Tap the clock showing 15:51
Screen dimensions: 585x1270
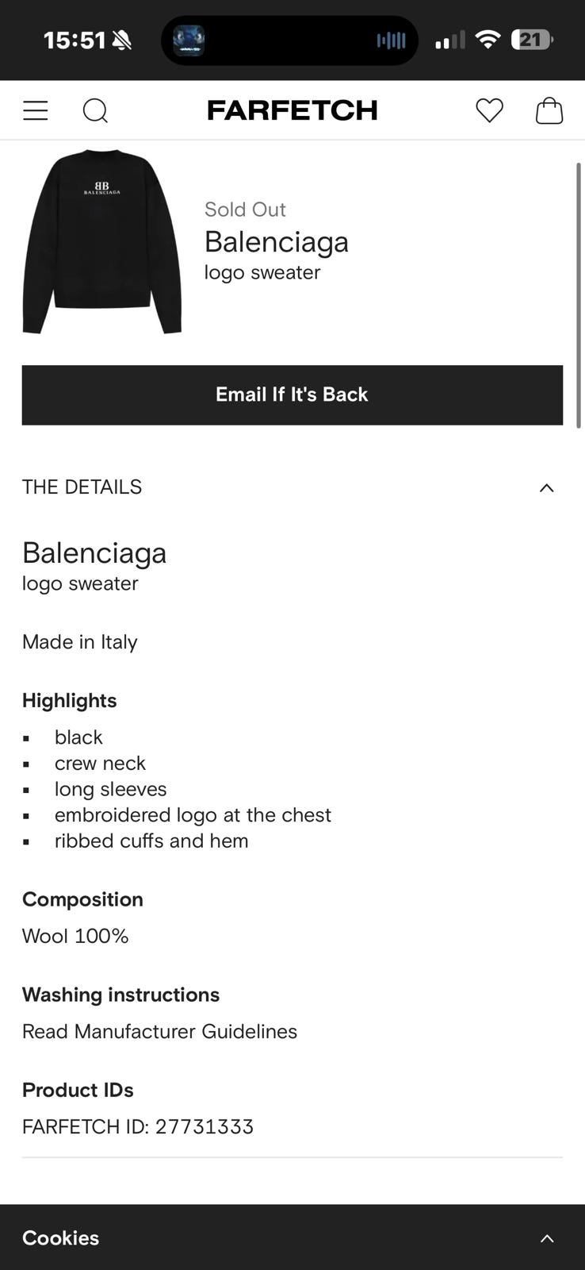77,40
